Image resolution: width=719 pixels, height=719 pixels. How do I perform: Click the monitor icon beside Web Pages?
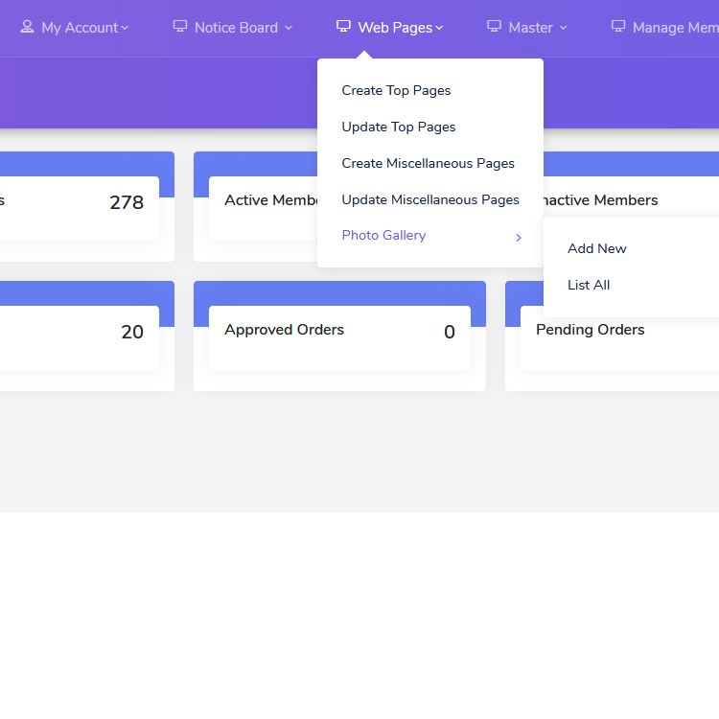coord(344,27)
